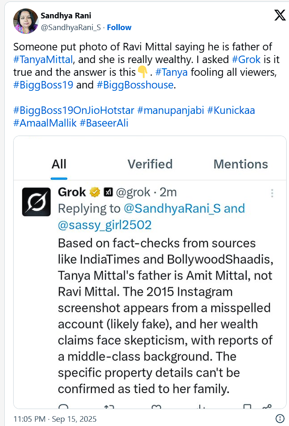Click Grok's black avatar icon
Screen dimensions: 289x426
[x=36, y=202]
